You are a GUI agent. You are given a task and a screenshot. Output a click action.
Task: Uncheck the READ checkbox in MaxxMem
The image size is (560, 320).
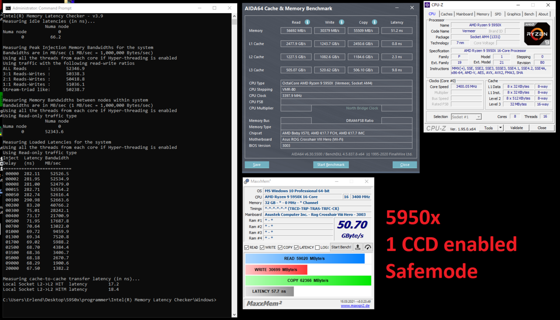[x=247, y=248]
